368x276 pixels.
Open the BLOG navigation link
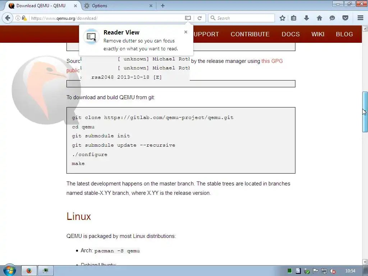[344, 34]
